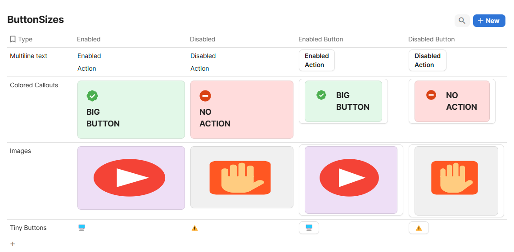Viewport: 514px width, 252px height.
Task: Open the Colored Callouts row
Action: (x=34, y=85)
